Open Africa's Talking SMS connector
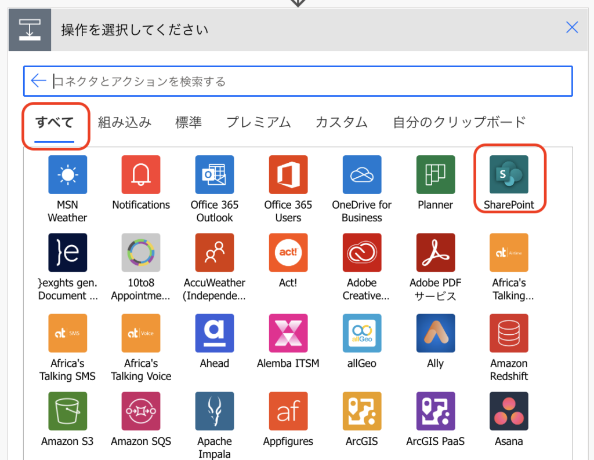 click(67, 333)
